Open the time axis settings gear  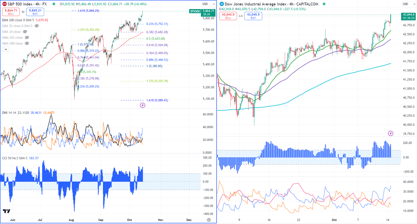click(208, 219)
